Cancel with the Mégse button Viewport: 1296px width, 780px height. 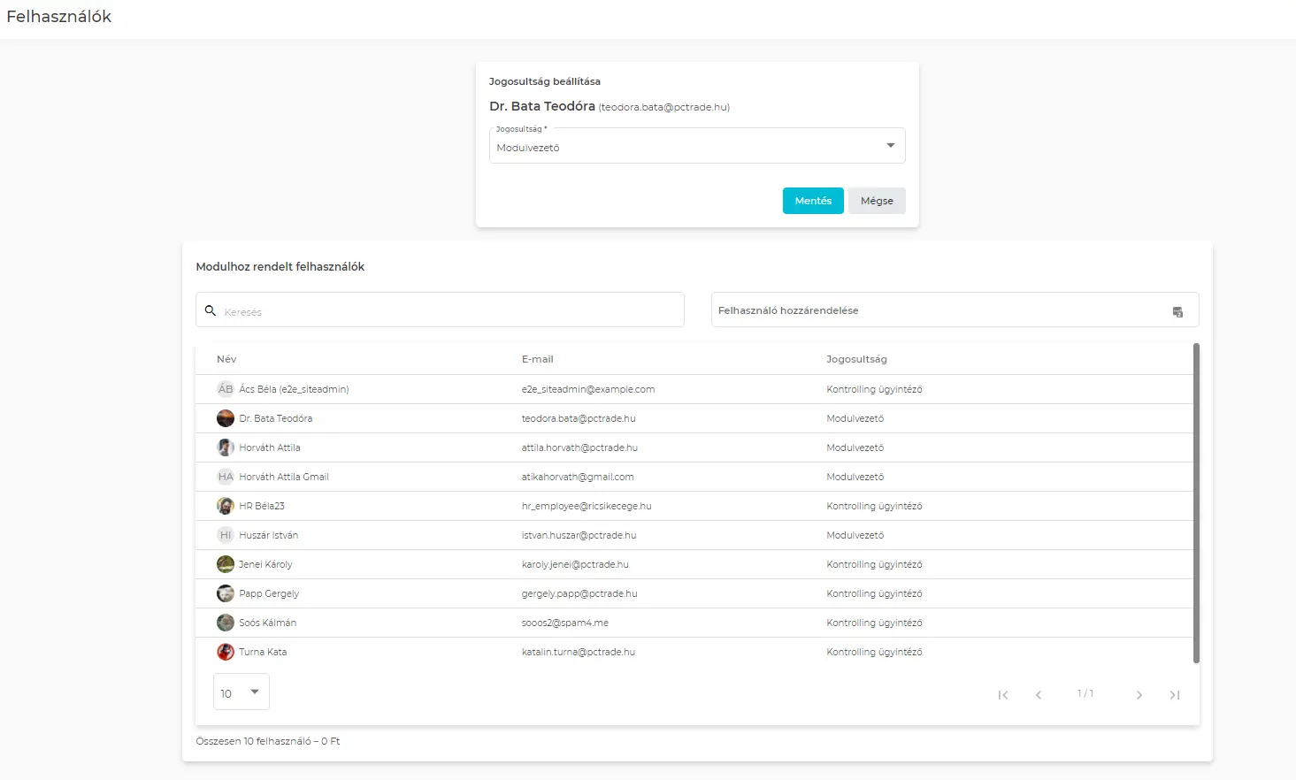pyautogui.click(x=877, y=201)
